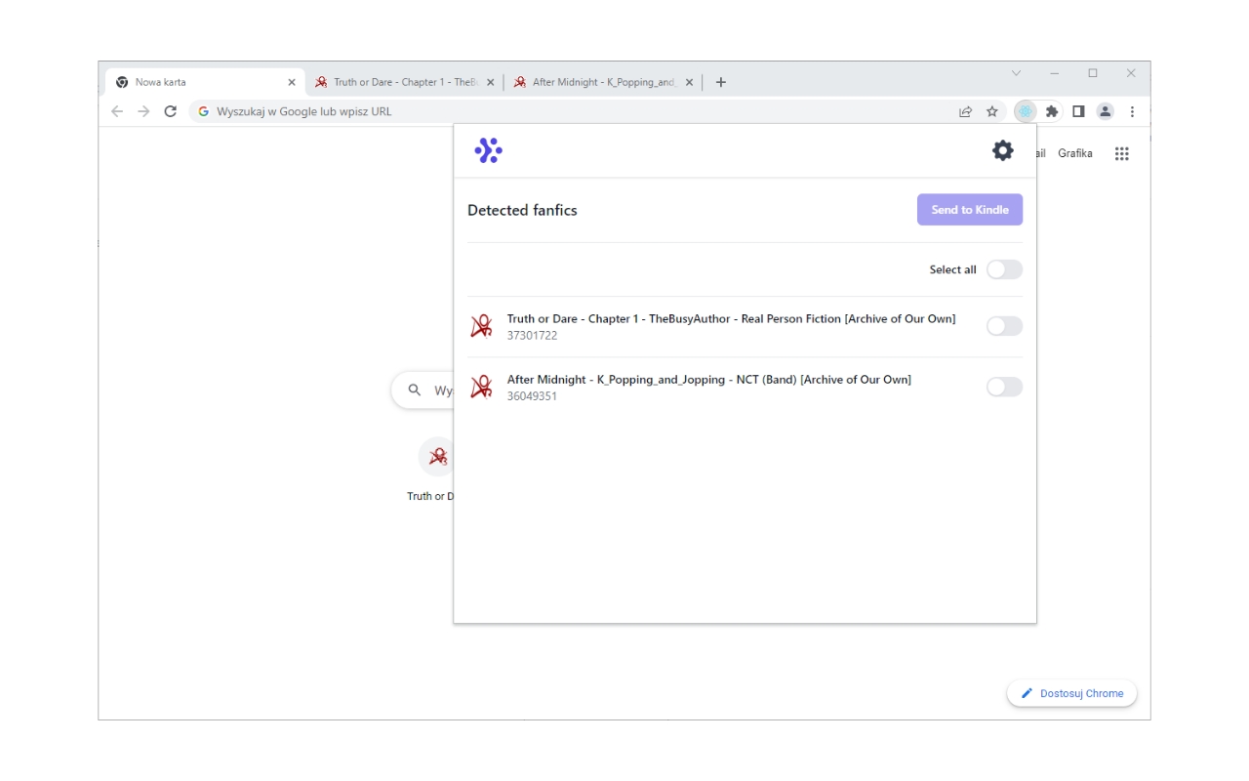Open the Chrome profile menu
The image size is (1249, 781).
[1105, 111]
